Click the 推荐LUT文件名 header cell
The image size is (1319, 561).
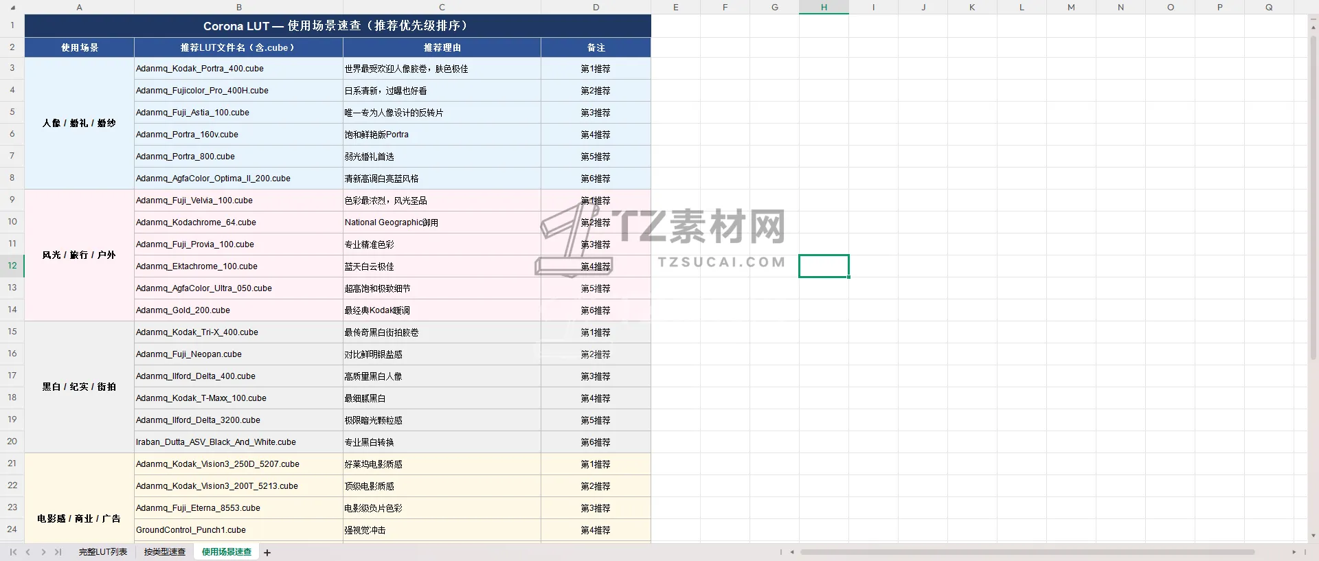click(239, 47)
